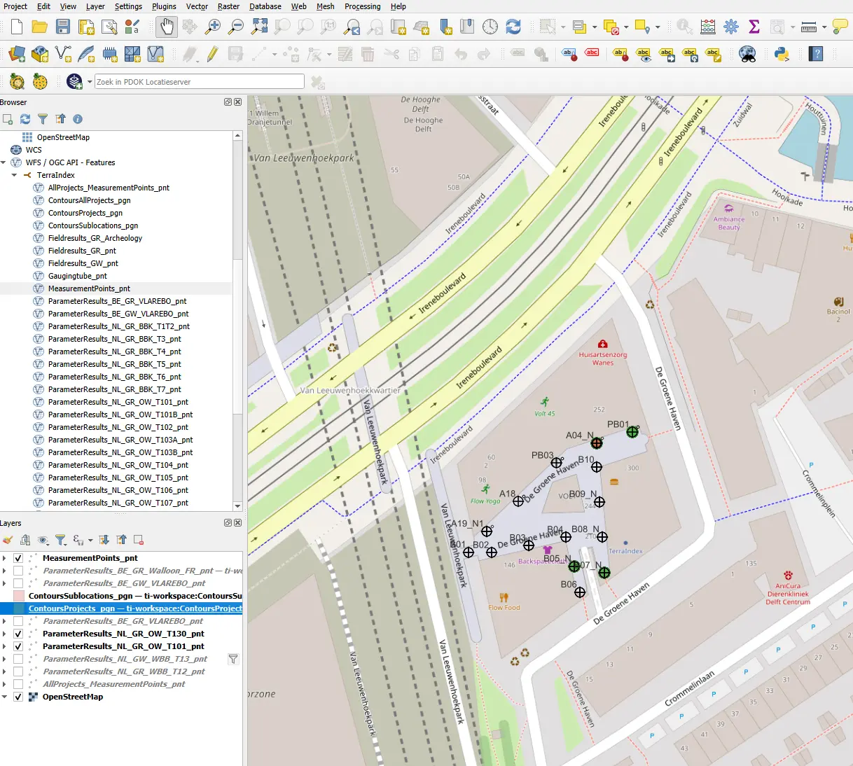This screenshot has width=853, height=766.
Task: Click the PDOK Locatieserver search field
Action: 199,82
